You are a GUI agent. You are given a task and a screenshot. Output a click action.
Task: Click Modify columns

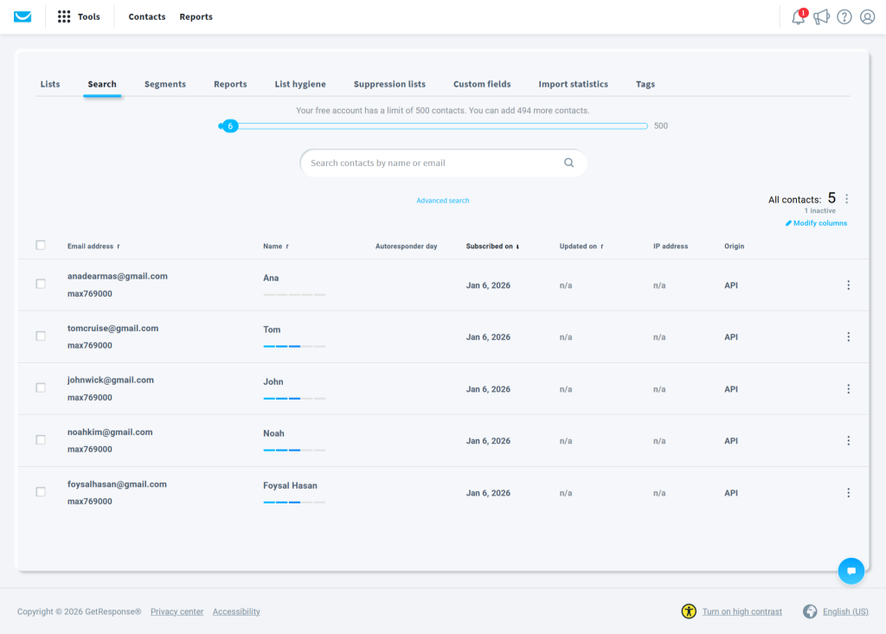click(x=816, y=223)
